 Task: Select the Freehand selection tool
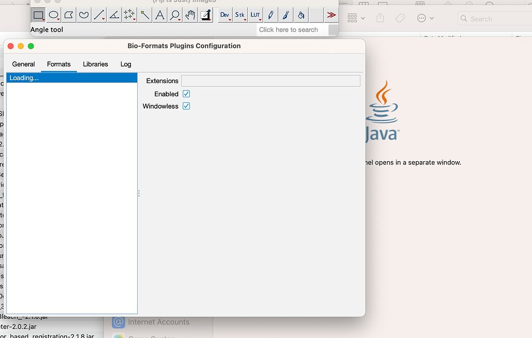[x=84, y=15]
